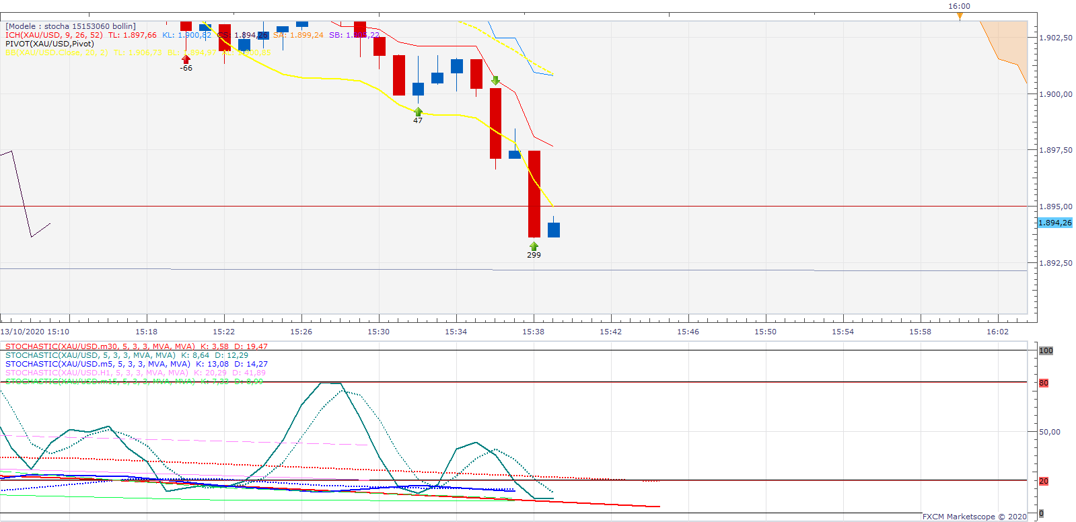This screenshot has width=1076, height=522.
Task: Click the 15:30 time axis label
Action: click(379, 332)
